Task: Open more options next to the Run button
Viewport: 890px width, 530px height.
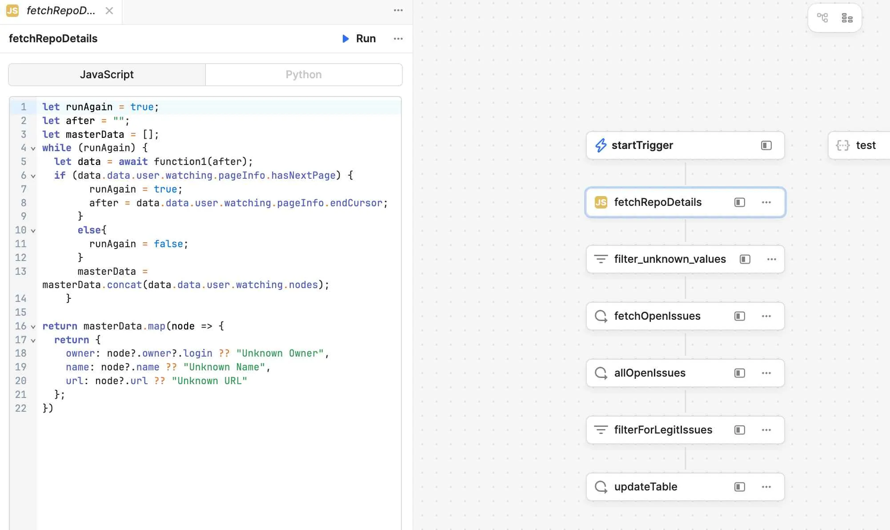Action: 398,39
